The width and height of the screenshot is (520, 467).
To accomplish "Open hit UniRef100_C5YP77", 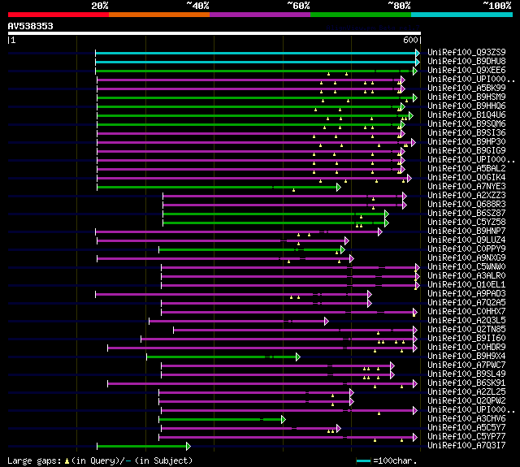I will pos(466,437).
